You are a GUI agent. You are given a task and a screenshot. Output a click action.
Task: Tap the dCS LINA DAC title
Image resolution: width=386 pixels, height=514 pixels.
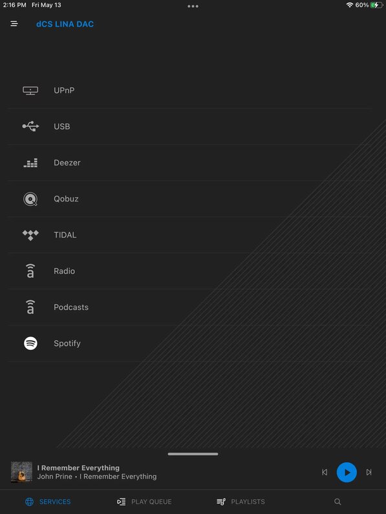click(65, 24)
